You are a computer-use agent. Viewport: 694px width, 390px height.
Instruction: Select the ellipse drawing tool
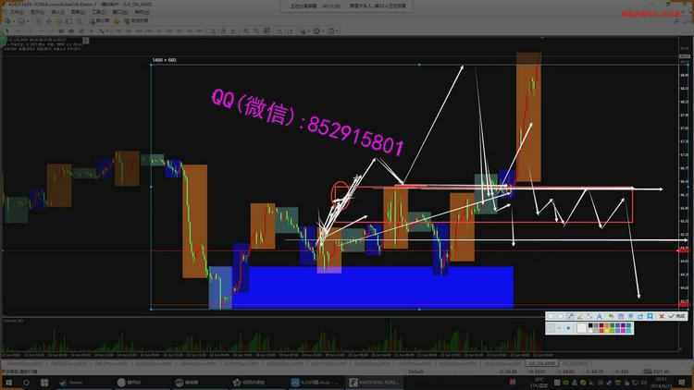click(560, 316)
